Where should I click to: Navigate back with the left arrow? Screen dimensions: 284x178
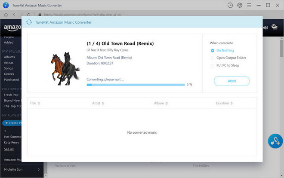click(14, 15)
